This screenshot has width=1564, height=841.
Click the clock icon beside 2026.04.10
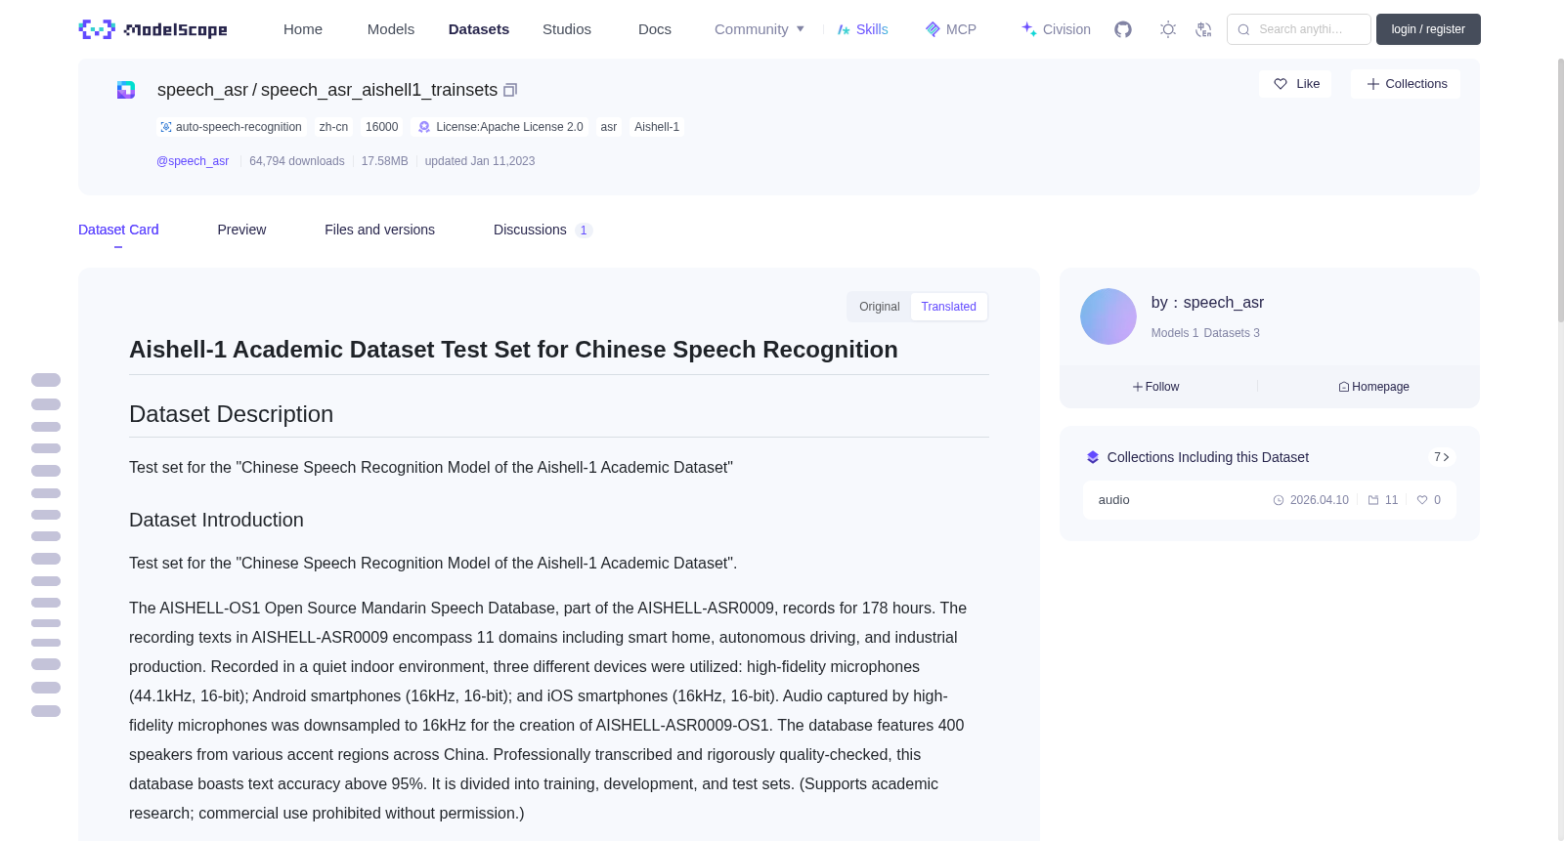(x=1279, y=500)
